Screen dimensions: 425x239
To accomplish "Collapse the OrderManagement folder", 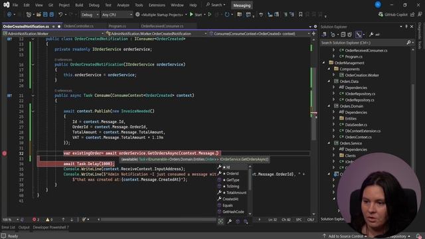I will pos(323,63).
